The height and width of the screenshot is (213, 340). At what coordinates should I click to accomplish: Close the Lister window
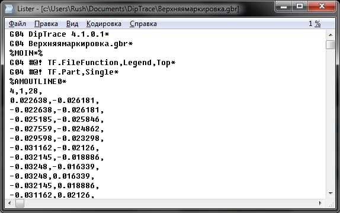(x=322, y=7)
